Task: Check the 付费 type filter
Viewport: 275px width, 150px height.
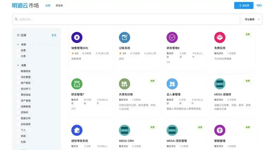Action: click(x=18, y=56)
